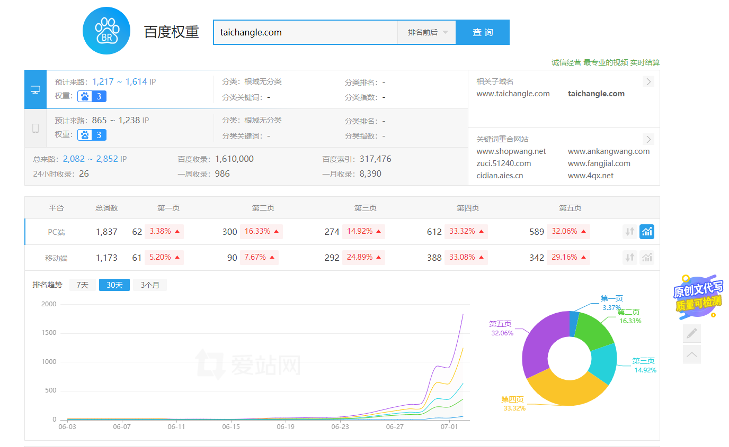The image size is (729, 447).
Task: Click the PC row sort arrows icon
Action: [629, 232]
